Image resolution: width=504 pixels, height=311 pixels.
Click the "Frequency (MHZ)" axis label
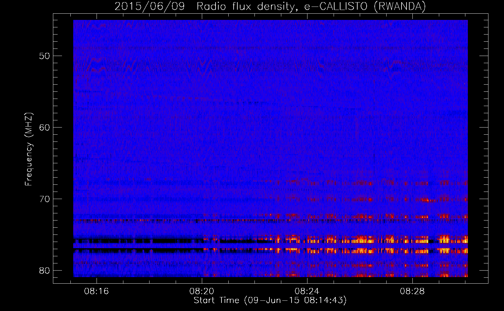coord(29,149)
